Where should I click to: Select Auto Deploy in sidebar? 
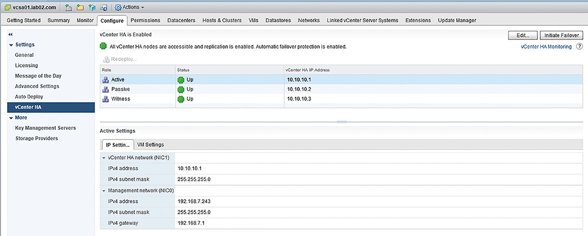(29, 97)
